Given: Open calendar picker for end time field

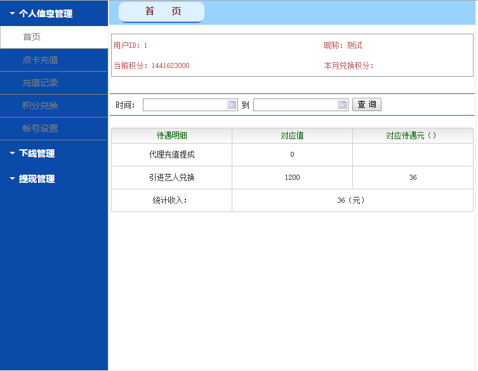Looking at the screenshot, I should click(x=342, y=105).
